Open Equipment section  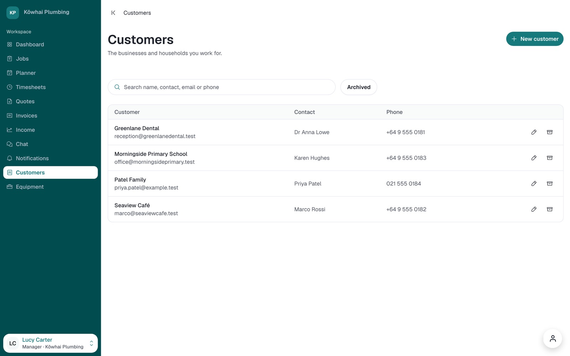(x=51, y=187)
